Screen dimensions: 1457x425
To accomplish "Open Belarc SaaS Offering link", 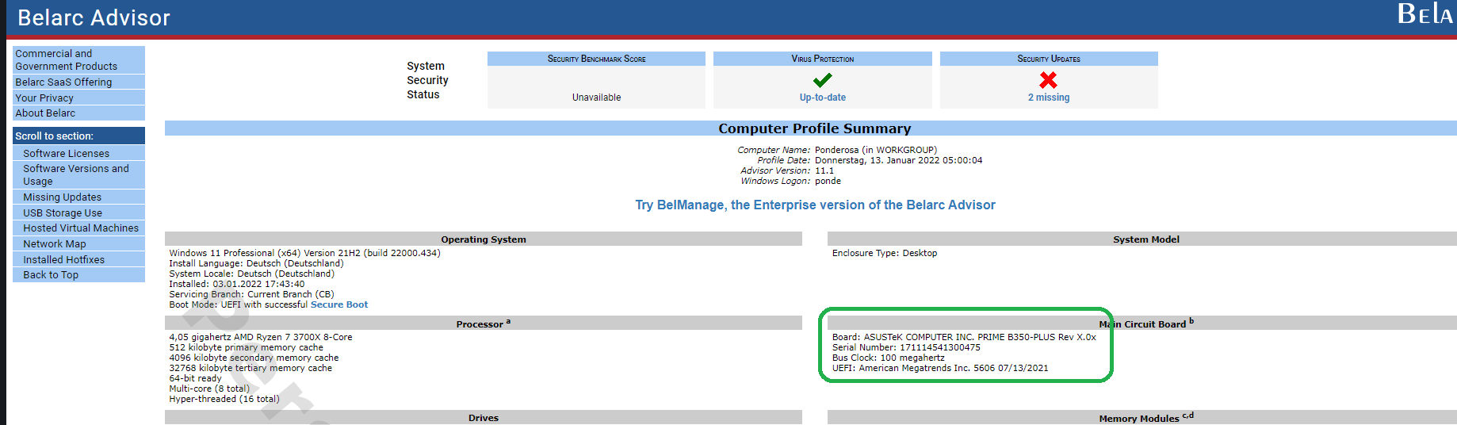I will tap(78, 82).
